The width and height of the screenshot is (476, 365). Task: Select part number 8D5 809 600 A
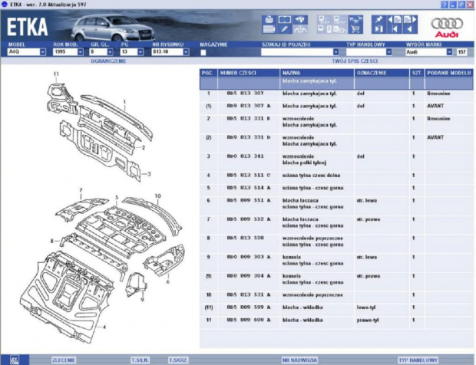(x=249, y=320)
